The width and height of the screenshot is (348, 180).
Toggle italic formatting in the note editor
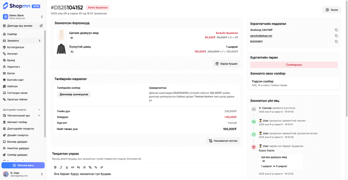61,167
